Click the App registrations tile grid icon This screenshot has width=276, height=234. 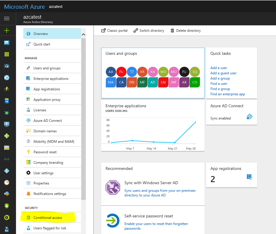[249, 177]
